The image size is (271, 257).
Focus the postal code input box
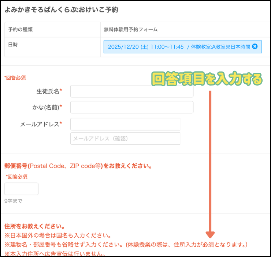click(x=21, y=189)
